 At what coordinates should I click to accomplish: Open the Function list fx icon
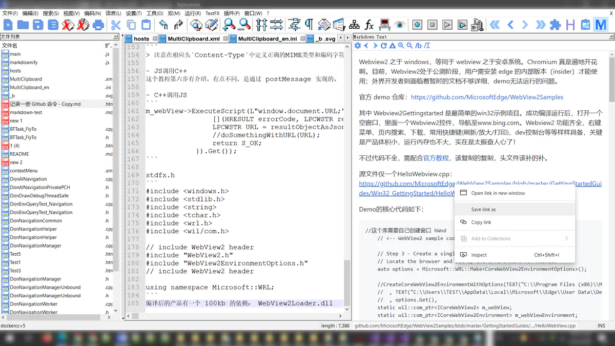point(369,25)
